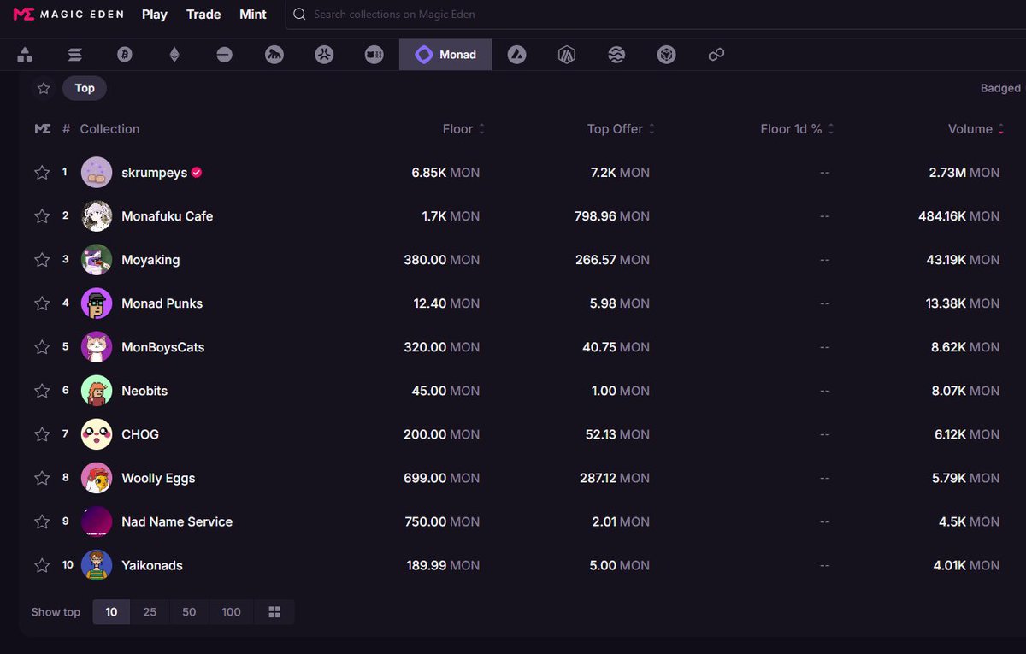Switch to the Avalanche chain icon

pyautogui.click(x=516, y=55)
